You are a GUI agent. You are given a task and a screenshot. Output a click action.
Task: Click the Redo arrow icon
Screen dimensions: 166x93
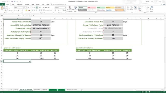point(18,2)
